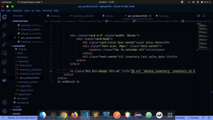Screen dimensions: 213x120
Task: Launch Terminal from the dock
Action: click(x=53, y=115)
